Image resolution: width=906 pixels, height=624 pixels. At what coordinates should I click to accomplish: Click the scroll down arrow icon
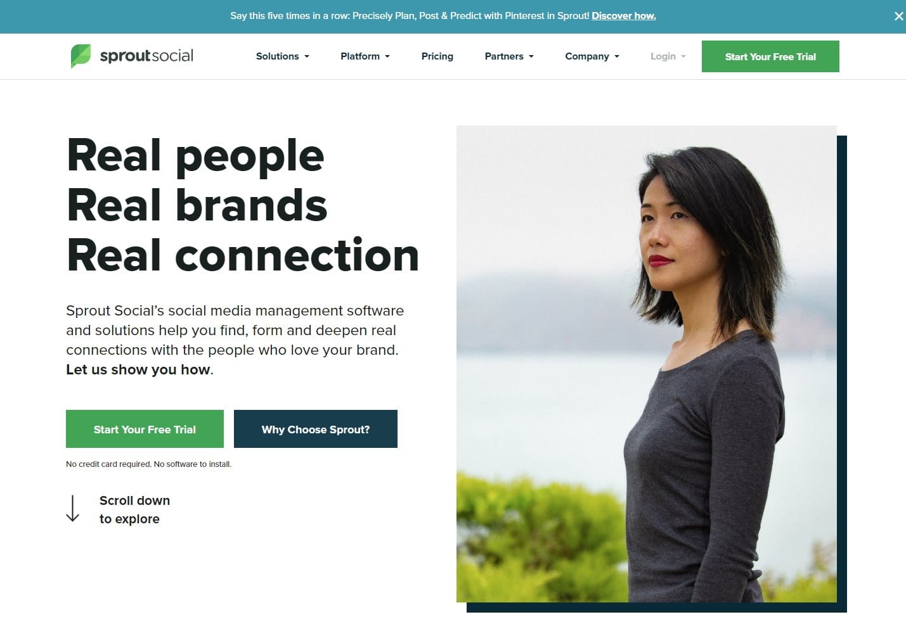point(73,509)
